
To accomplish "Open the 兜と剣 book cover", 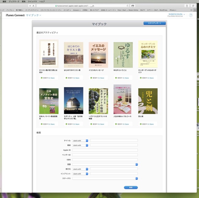I will point(148,101).
